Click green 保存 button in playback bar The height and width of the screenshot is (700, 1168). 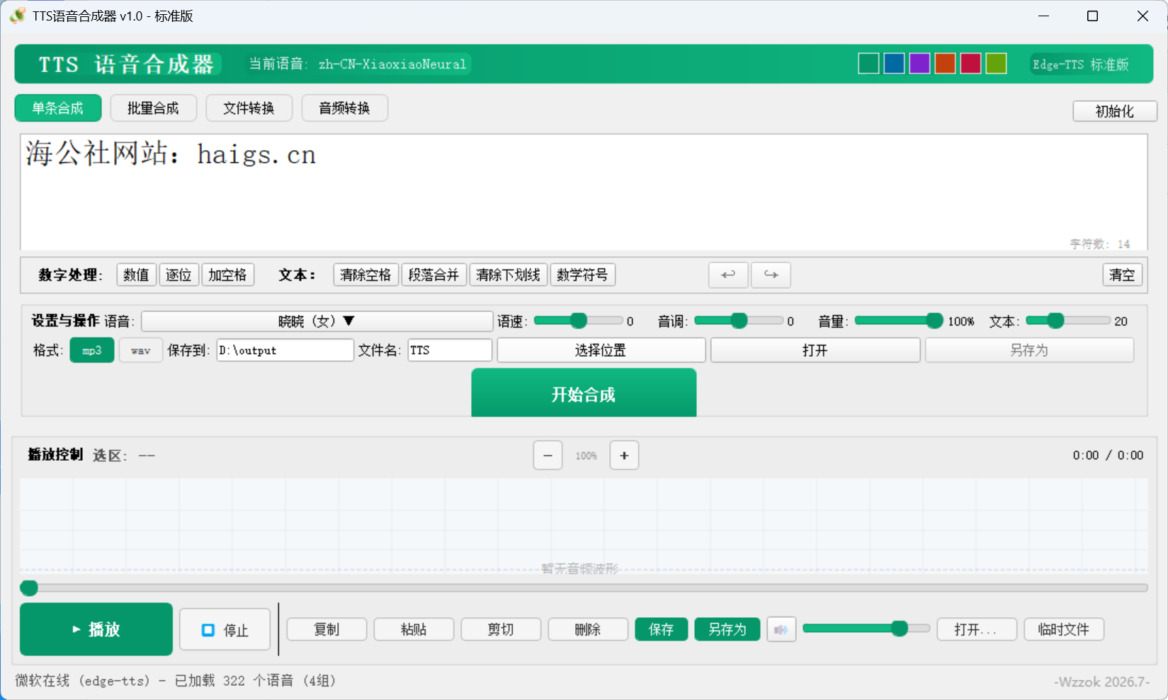coord(662,629)
